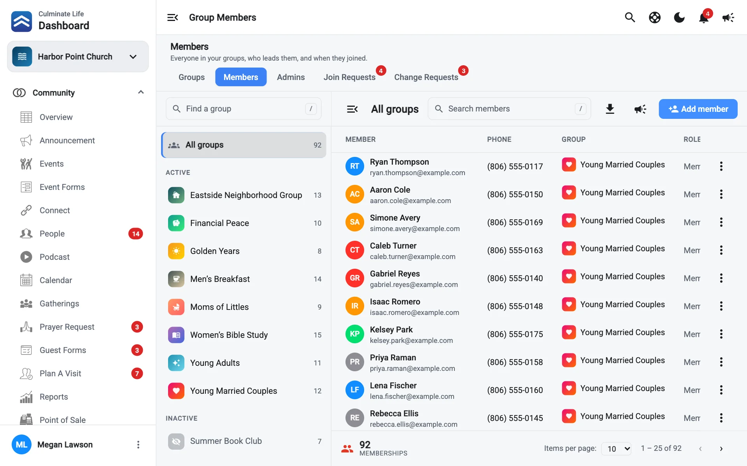
Task: Collapse the Community section chevron
Action: point(141,92)
